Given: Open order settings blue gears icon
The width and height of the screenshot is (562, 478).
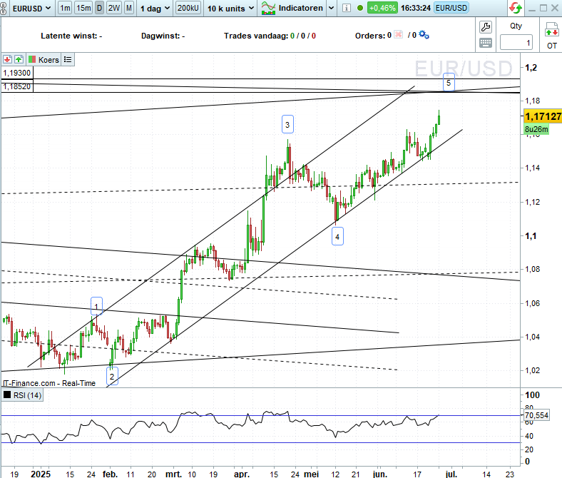Looking at the screenshot, I should (x=424, y=35).
